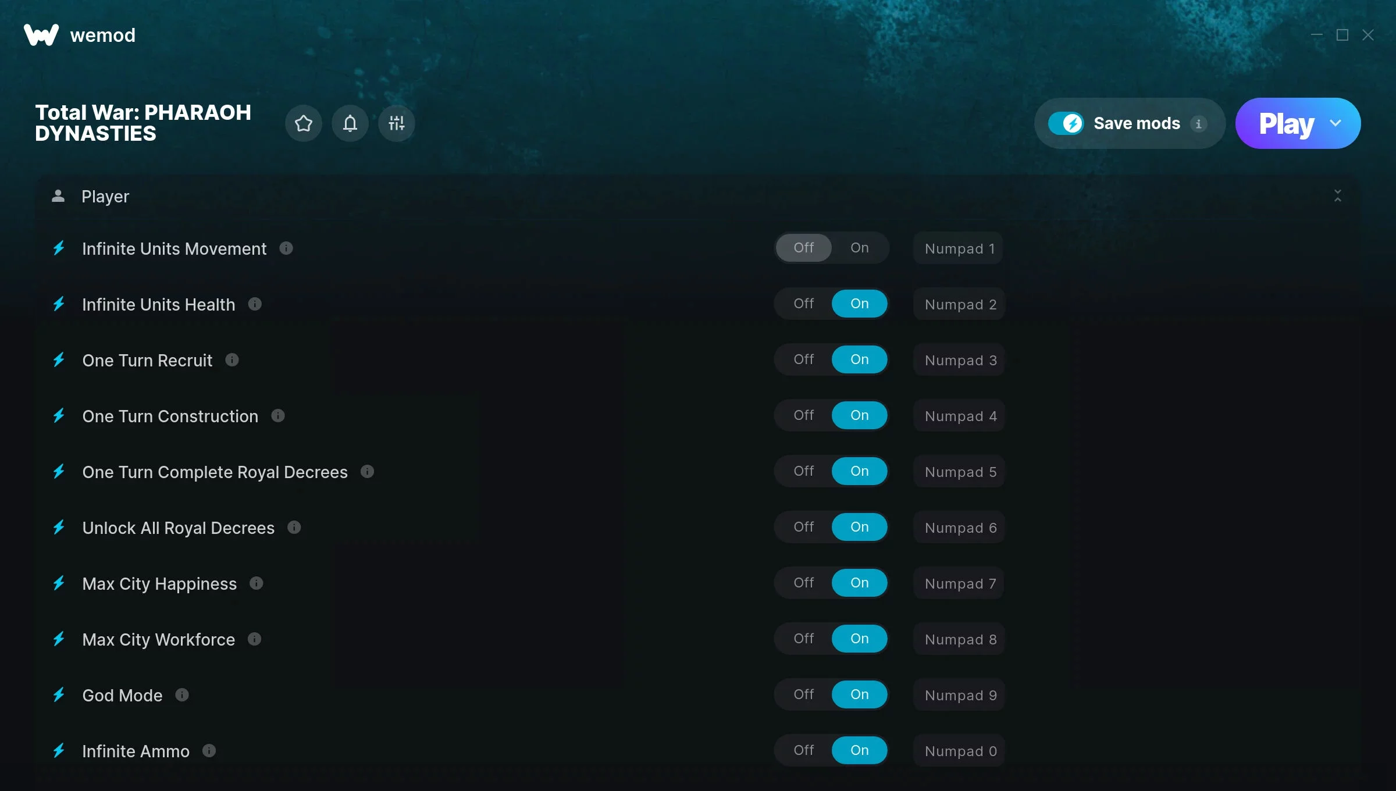The width and height of the screenshot is (1396, 791).
Task: Change the Numpad 4 hotkey
Action: coord(959,416)
